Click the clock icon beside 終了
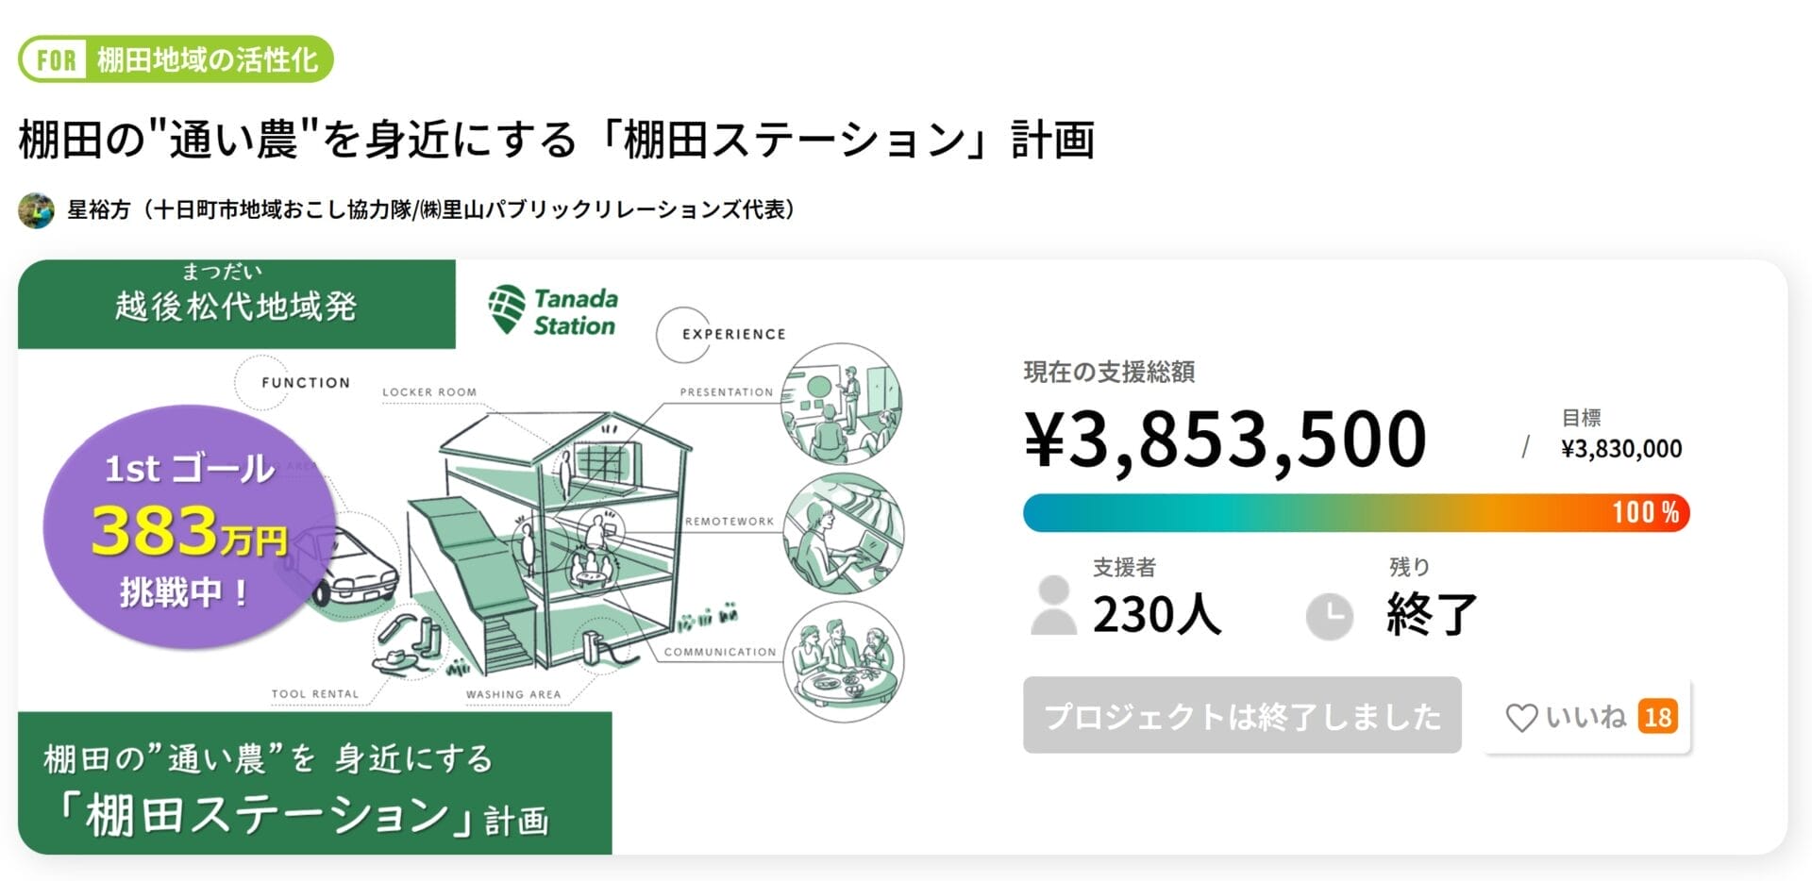This screenshot has width=1812, height=881. [x=1329, y=617]
